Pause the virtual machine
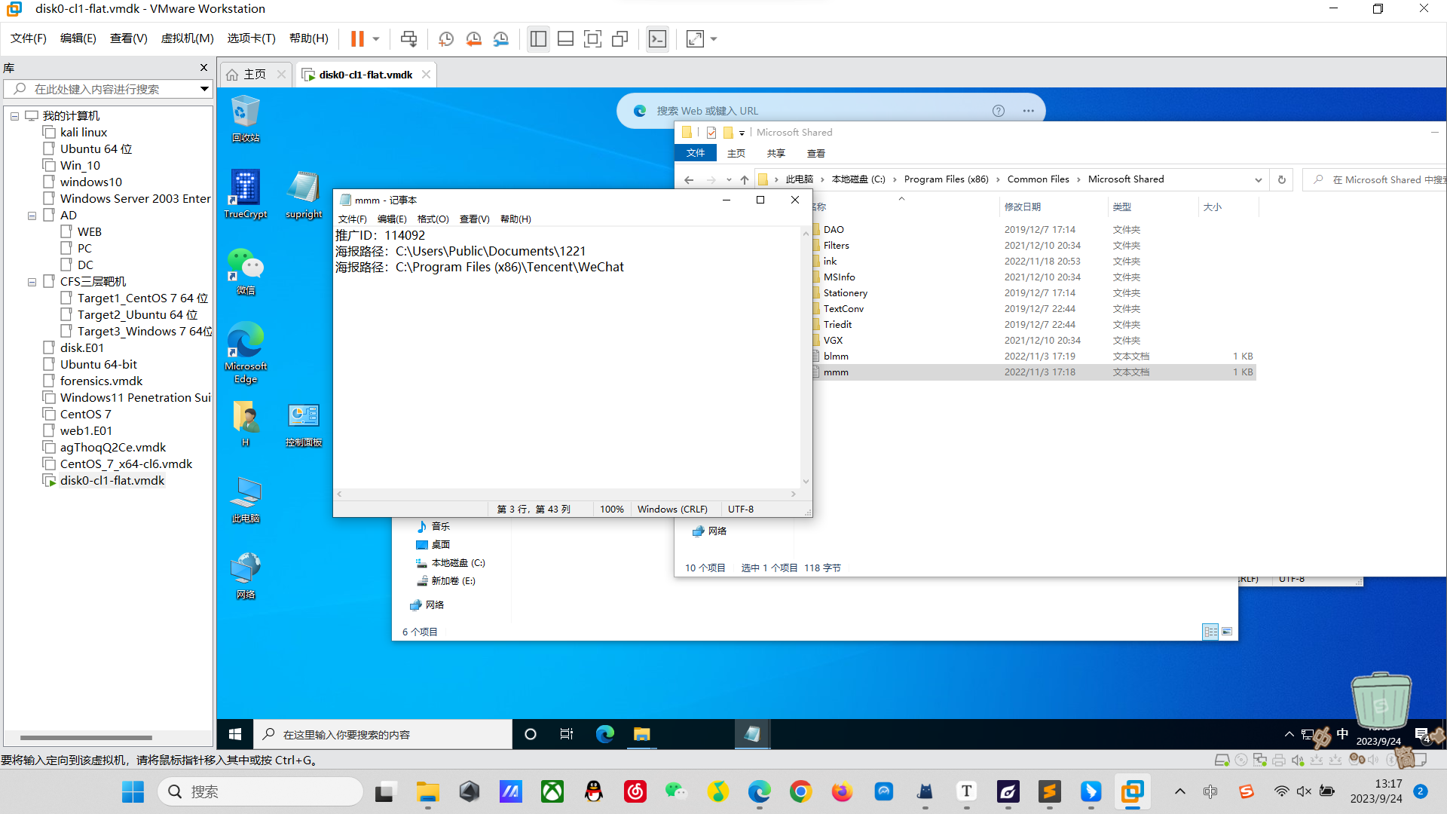Viewport: 1447px width, 814px height. pos(357,38)
